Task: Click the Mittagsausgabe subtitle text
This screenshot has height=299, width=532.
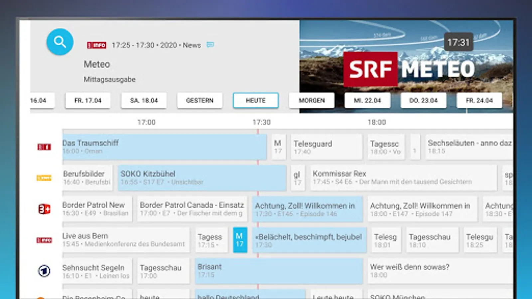Action: tap(110, 80)
